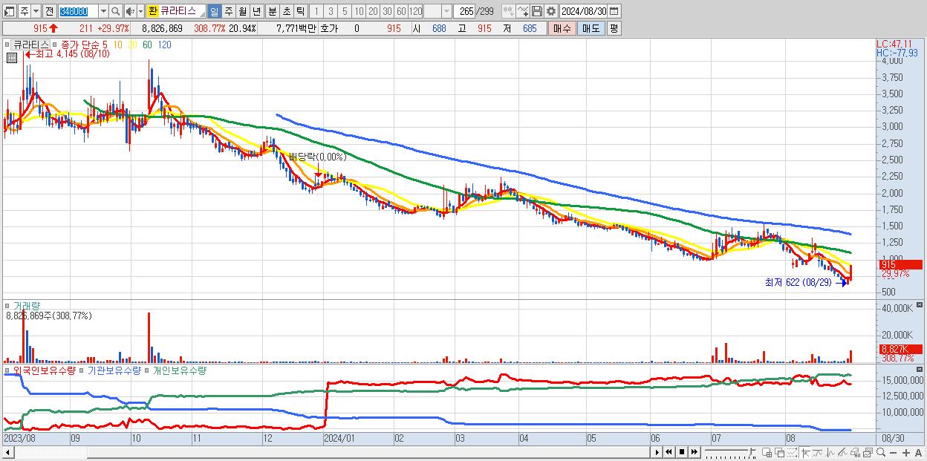
Task: Click the dotted range-select icon in bottom toolbar
Action: (792, 453)
